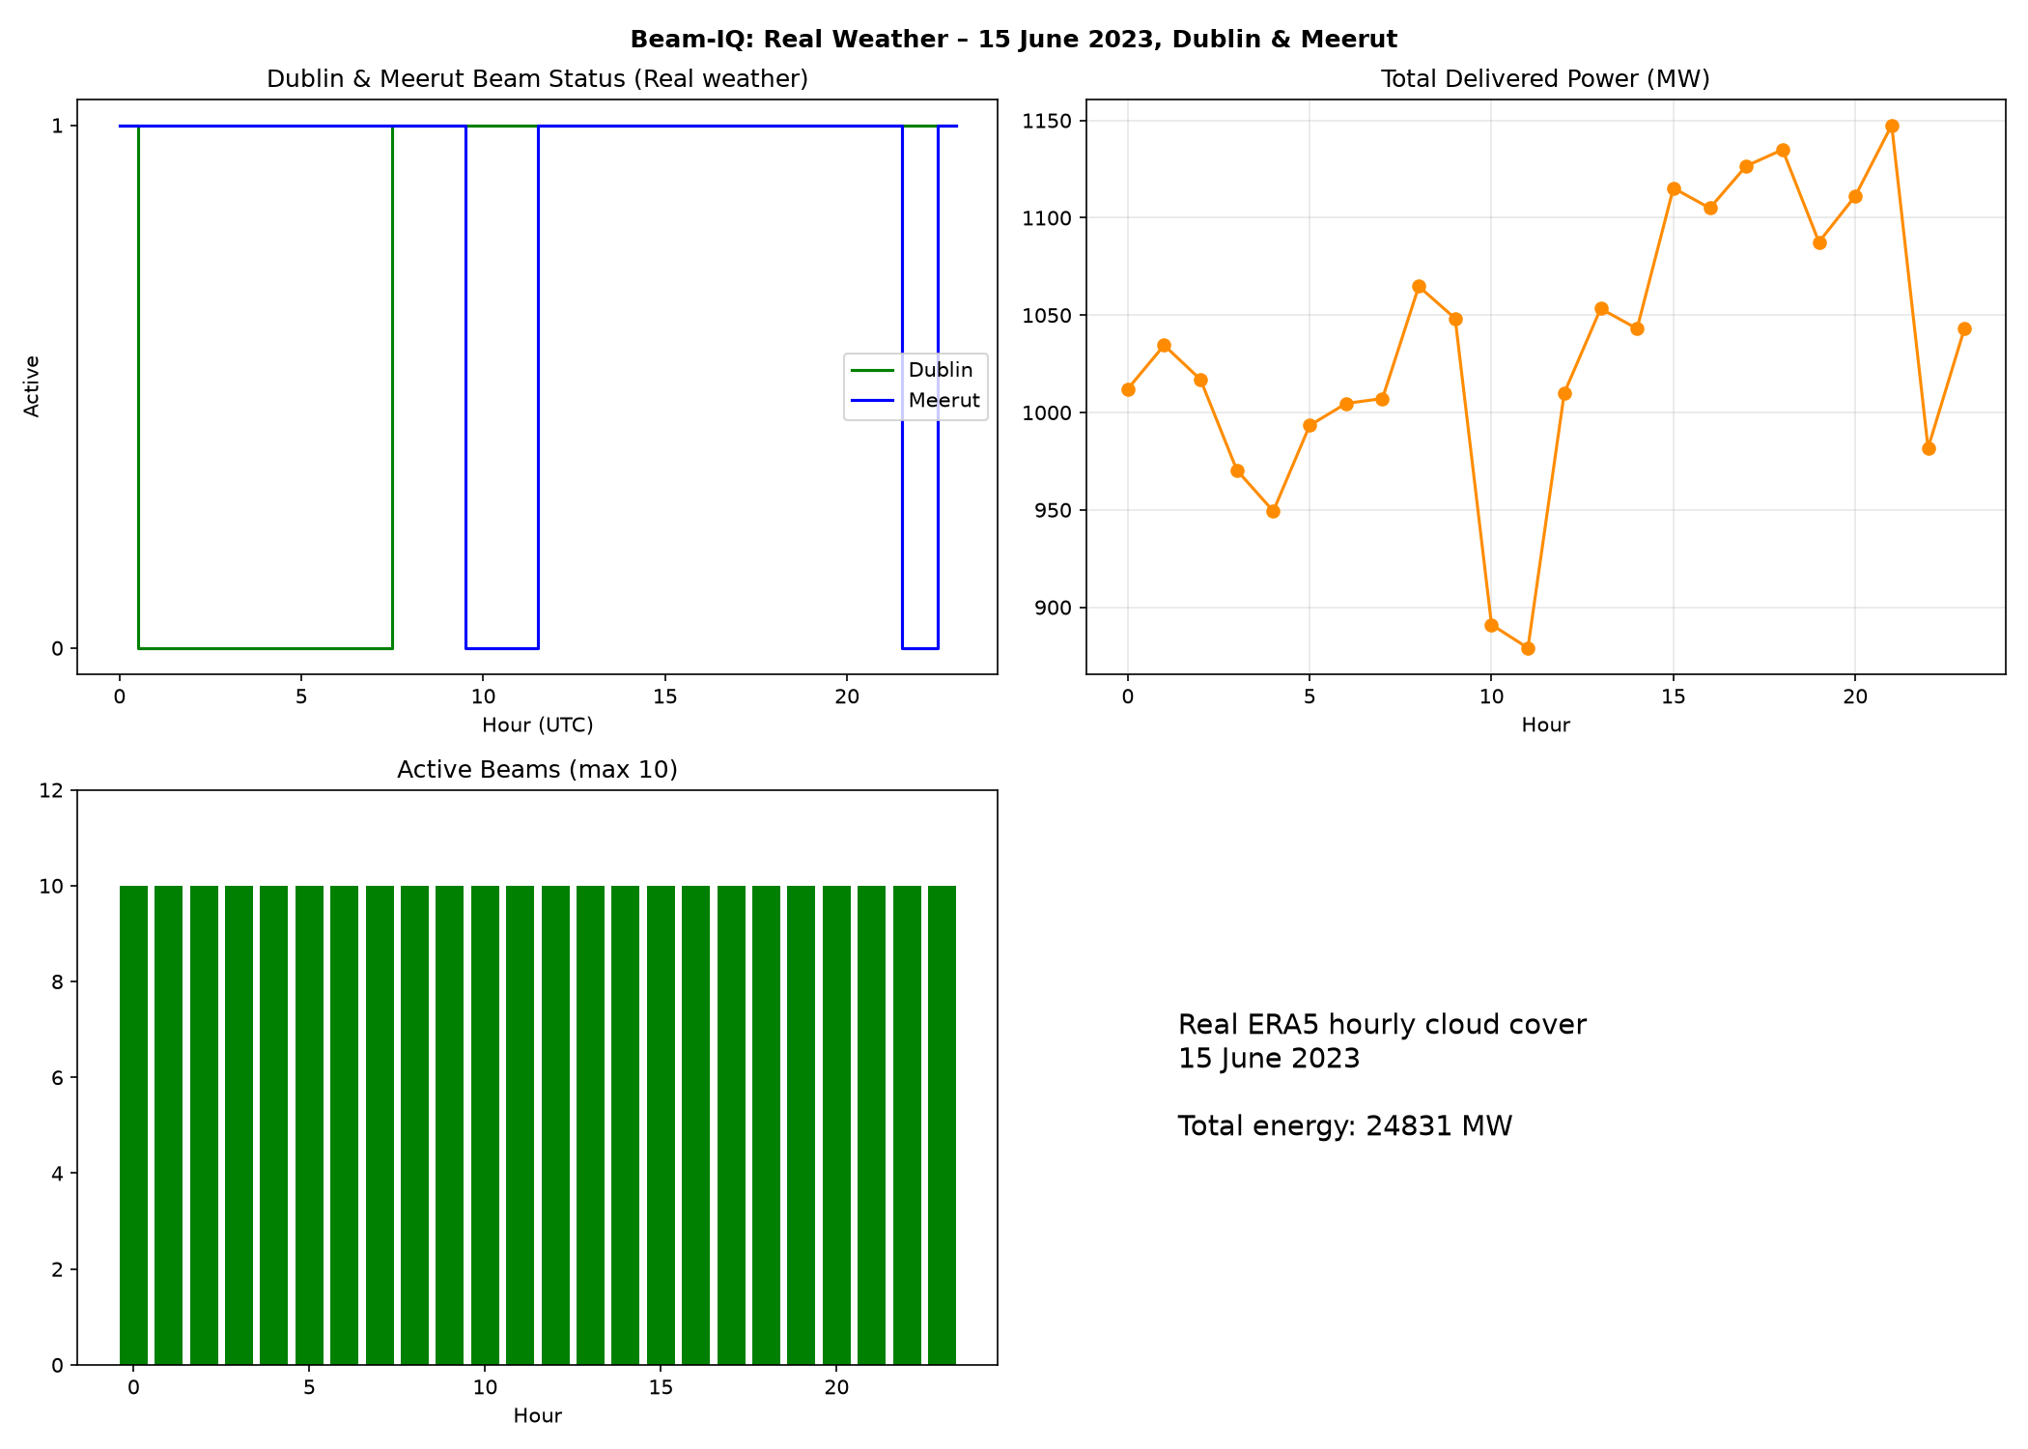Click the '0' tick on Beam Status y-axis
This screenshot has width=2028, height=1449.
coord(58,649)
